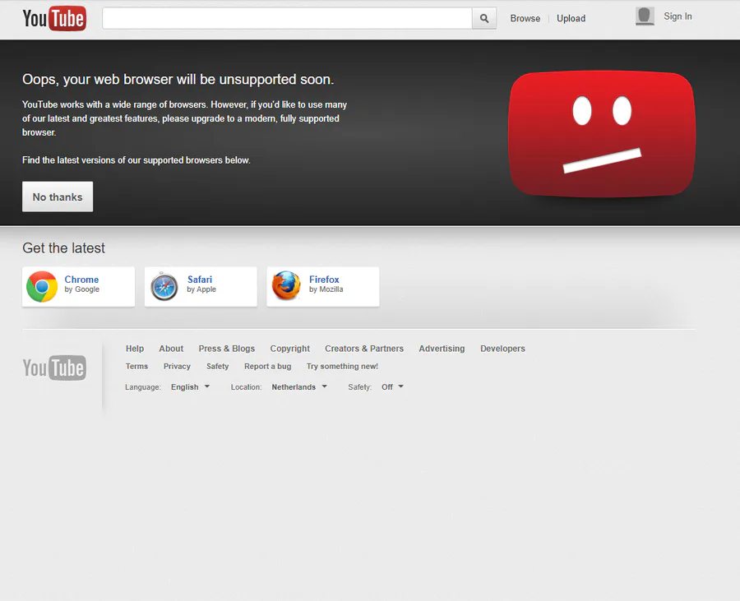Expand the Language English dropdown

point(190,387)
